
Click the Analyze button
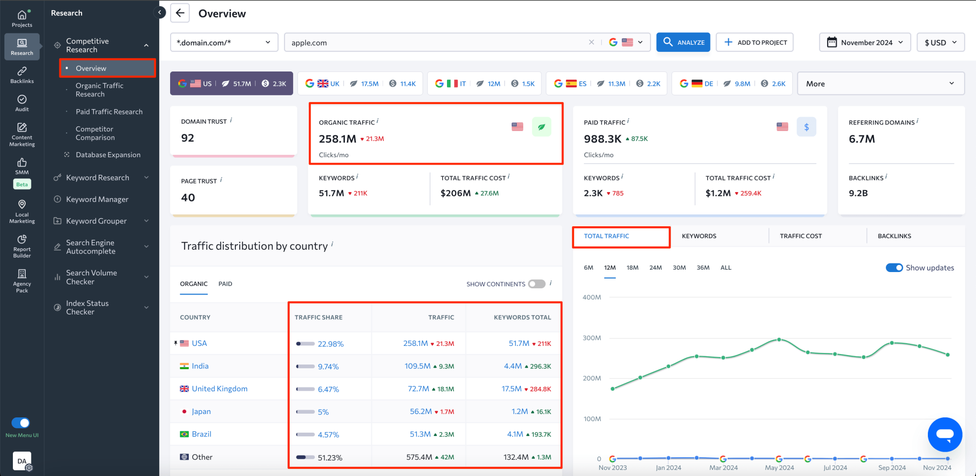pos(683,42)
